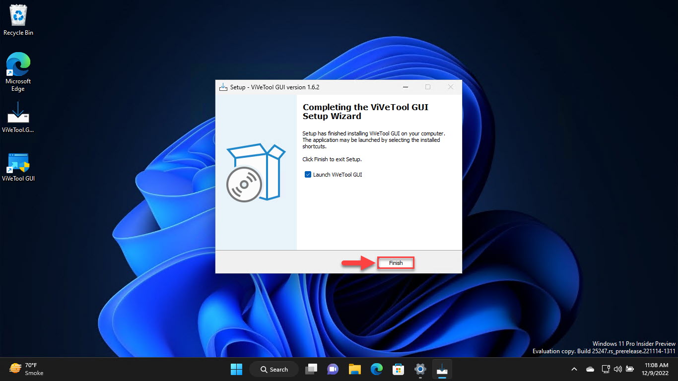Open the weather widget showing 70°F Smoke

coord(27,369)
